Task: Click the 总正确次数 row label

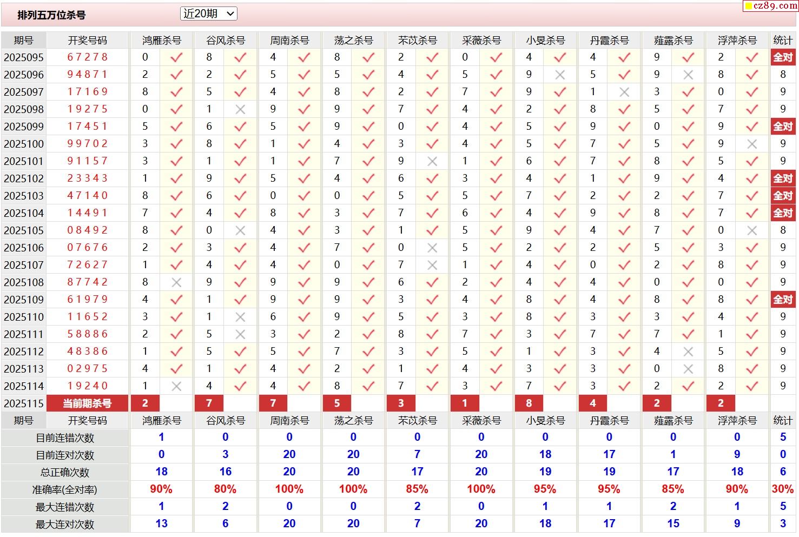Action: (x=65, y=473)
